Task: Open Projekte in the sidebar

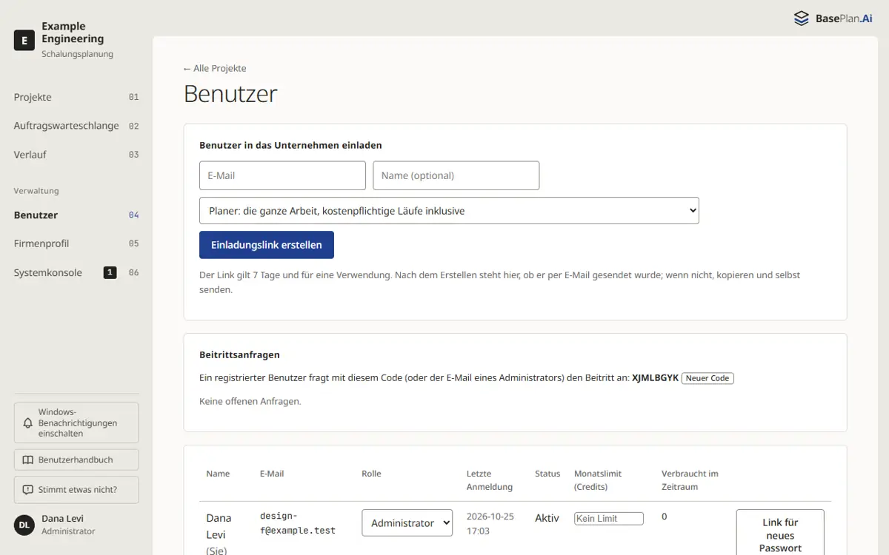Action: coord(76,97)
